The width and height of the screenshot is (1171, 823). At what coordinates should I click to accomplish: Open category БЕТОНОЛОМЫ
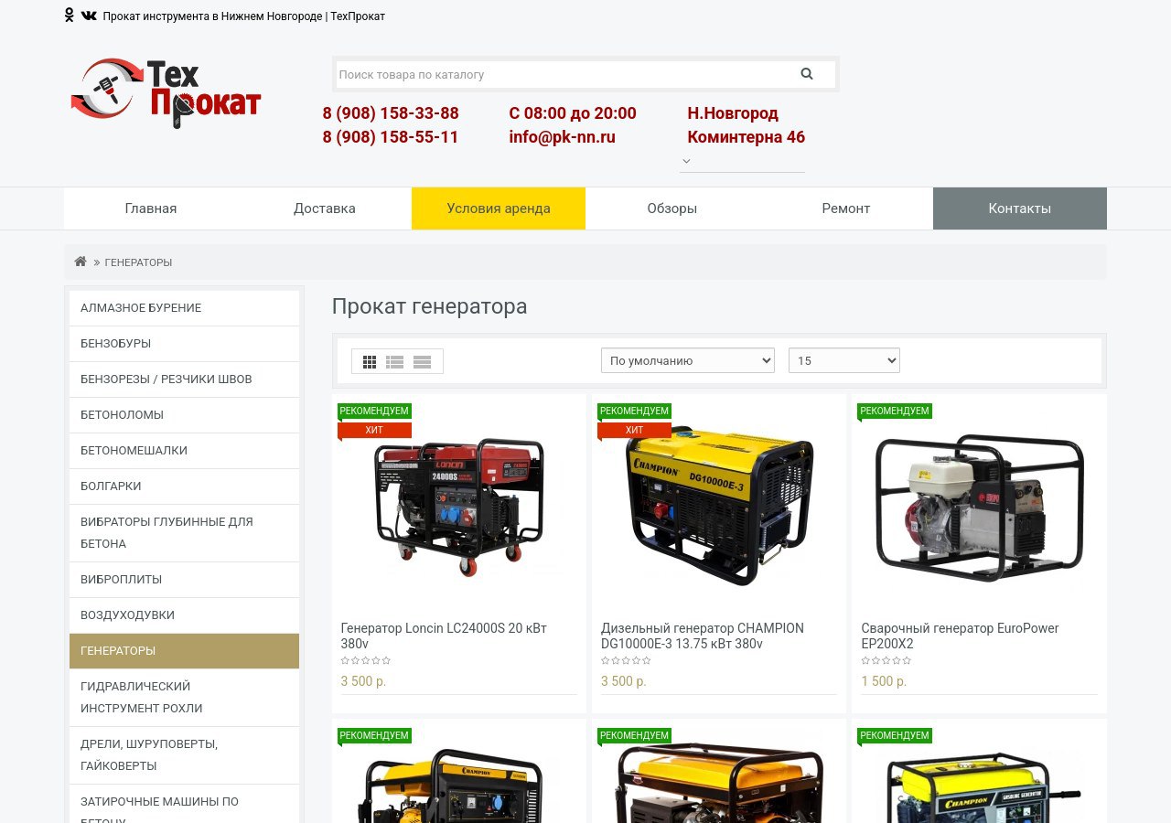(184, 415)
